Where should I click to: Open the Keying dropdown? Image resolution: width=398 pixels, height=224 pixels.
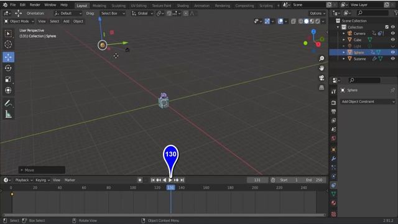tap(43, 180)
